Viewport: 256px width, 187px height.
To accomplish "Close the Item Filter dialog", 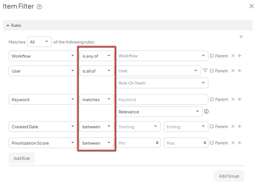I will pos(251,6).
